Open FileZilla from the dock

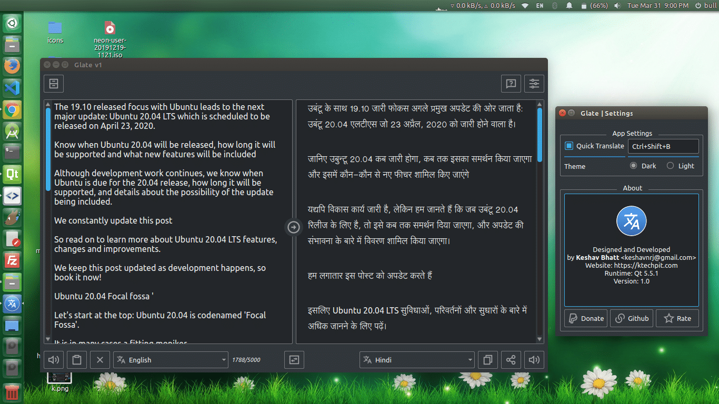(x=12, y=260)
